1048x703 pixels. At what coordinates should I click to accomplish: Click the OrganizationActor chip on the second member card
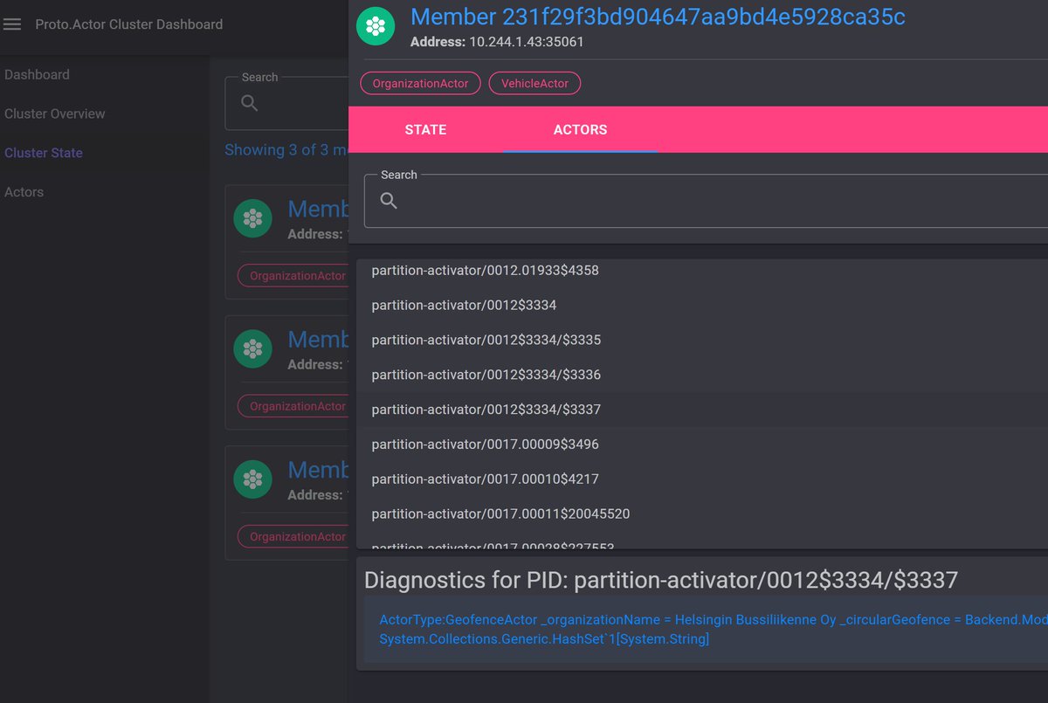293,406
